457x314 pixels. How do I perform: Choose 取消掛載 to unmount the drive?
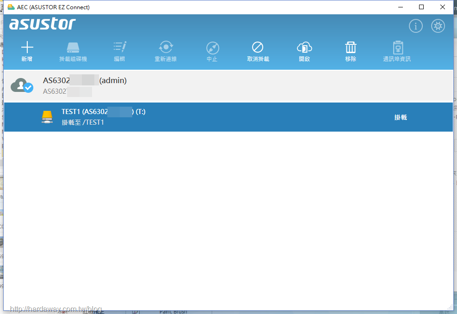[258, 47]
